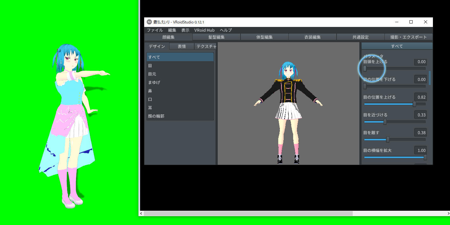
Task: Click the 目頭を上げる slider handle
Action: [x=365, y=68]
